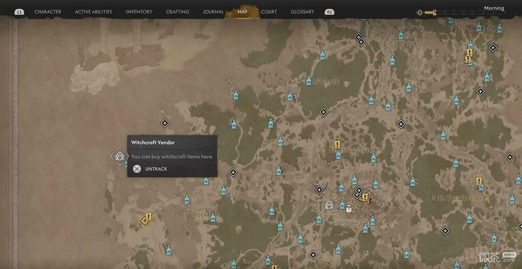Click the emblem icon before St. Tyna's Grove
The image size is (522, 269).
coord(433,198)
